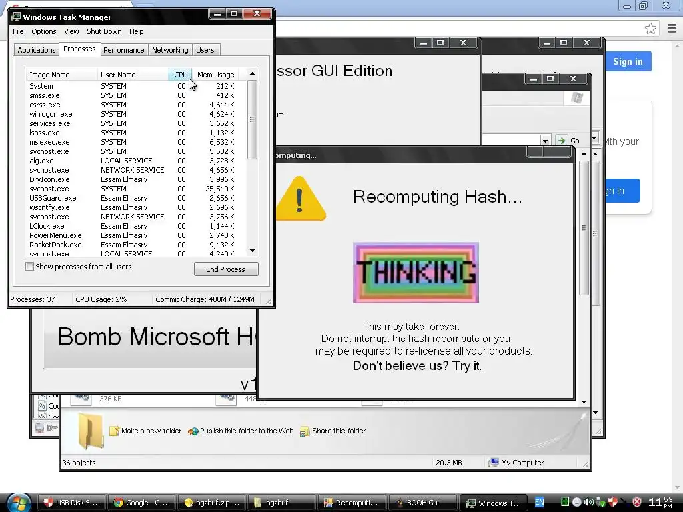Click the End Process button
This screenshot has width=683, height=512.
point(225,269)
